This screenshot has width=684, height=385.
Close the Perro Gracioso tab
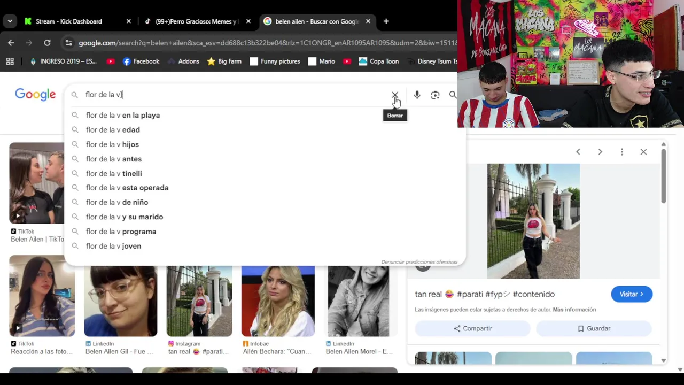pos(248,21)
